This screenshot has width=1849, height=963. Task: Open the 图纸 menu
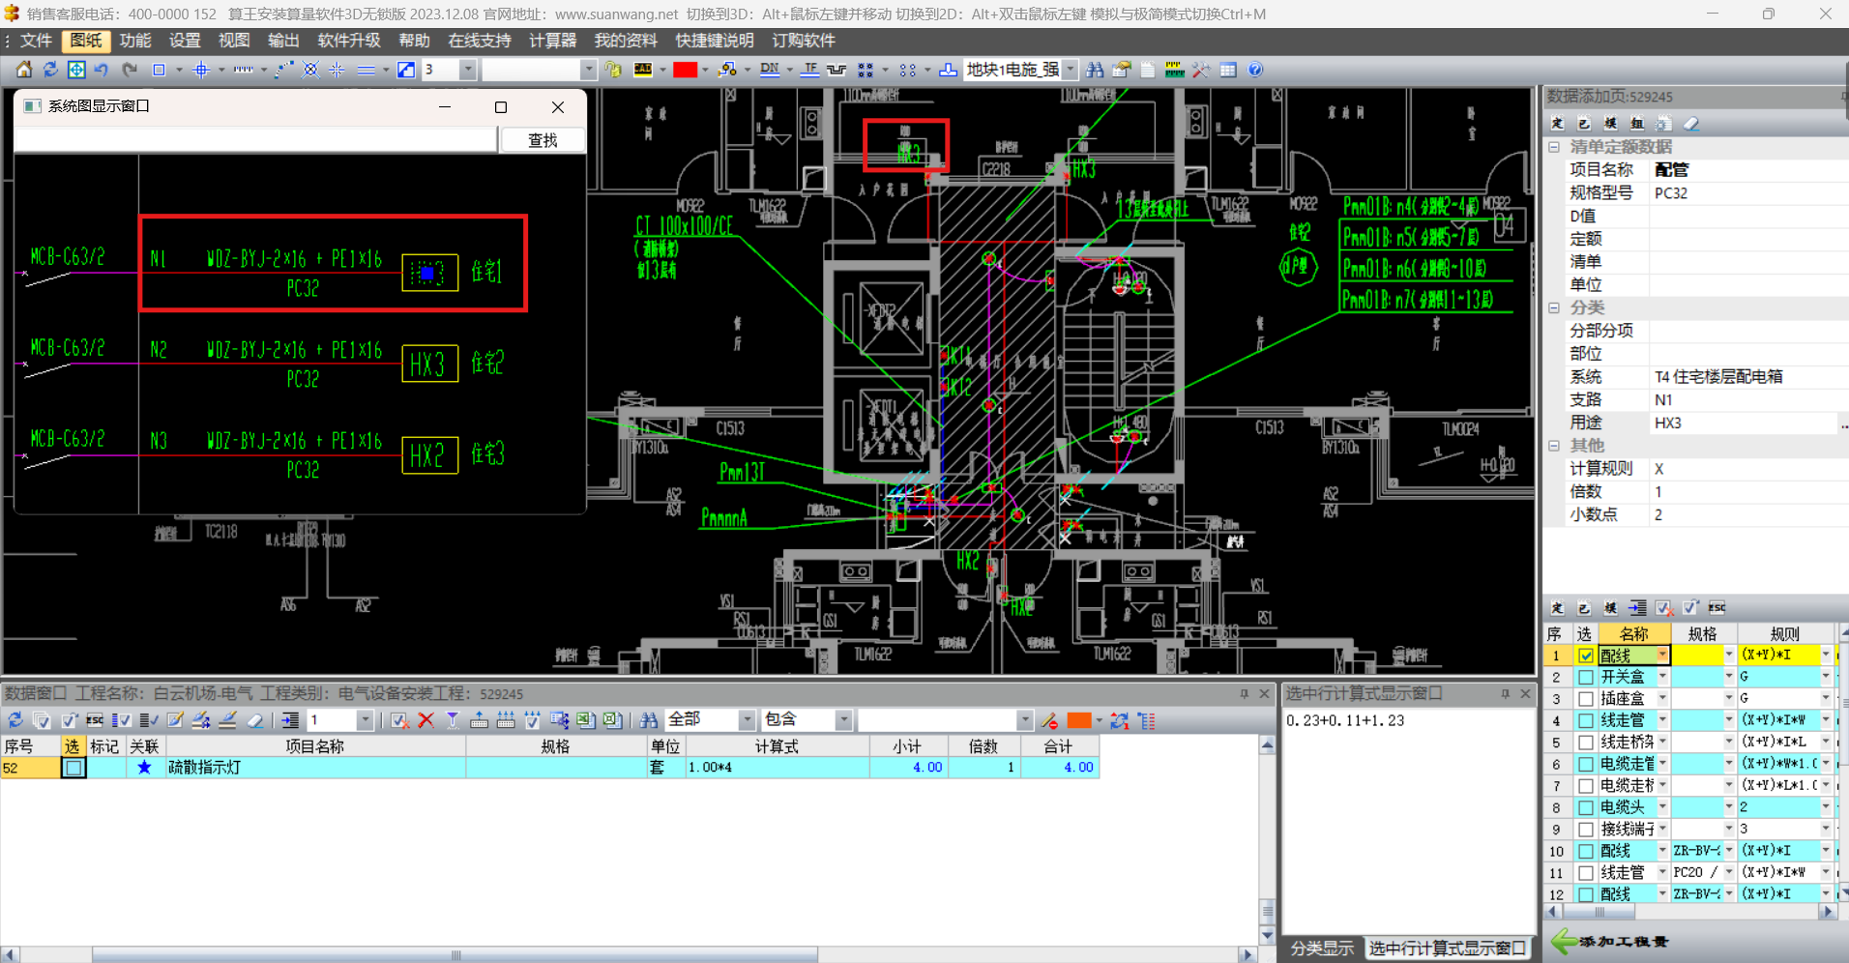(x=86, y=41)
